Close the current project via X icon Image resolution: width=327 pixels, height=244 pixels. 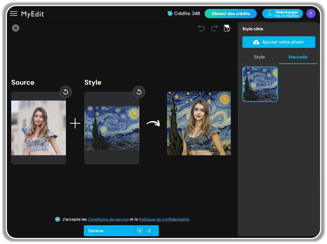[16, 28]
